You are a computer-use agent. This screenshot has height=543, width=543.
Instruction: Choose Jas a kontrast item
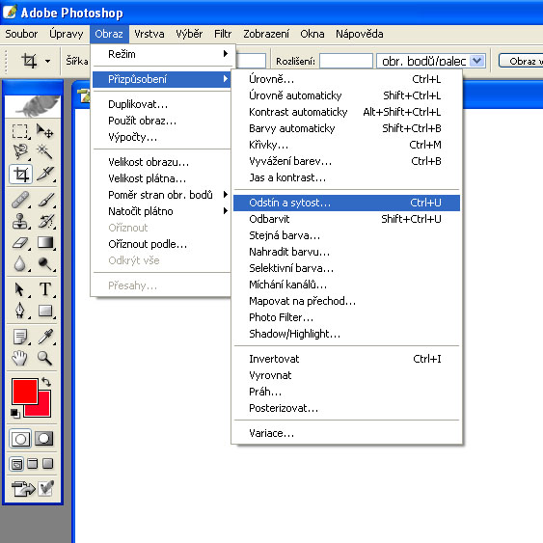346,177
